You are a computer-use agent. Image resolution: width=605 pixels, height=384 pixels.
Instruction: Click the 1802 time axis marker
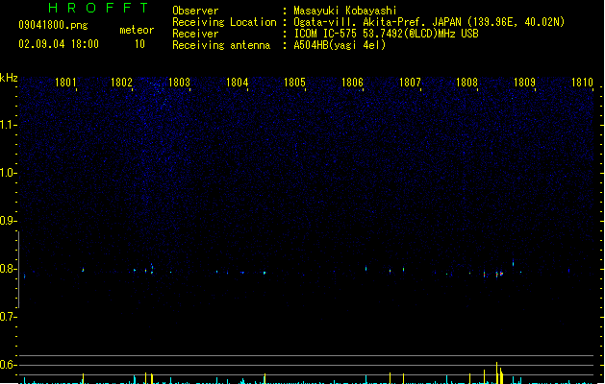(121, 83)
